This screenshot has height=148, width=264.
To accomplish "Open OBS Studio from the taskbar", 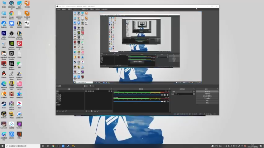I will click(58, 146).
